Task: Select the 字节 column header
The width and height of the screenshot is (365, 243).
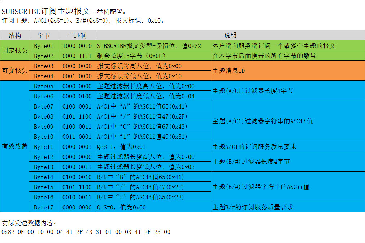Action: pos(43,35)
